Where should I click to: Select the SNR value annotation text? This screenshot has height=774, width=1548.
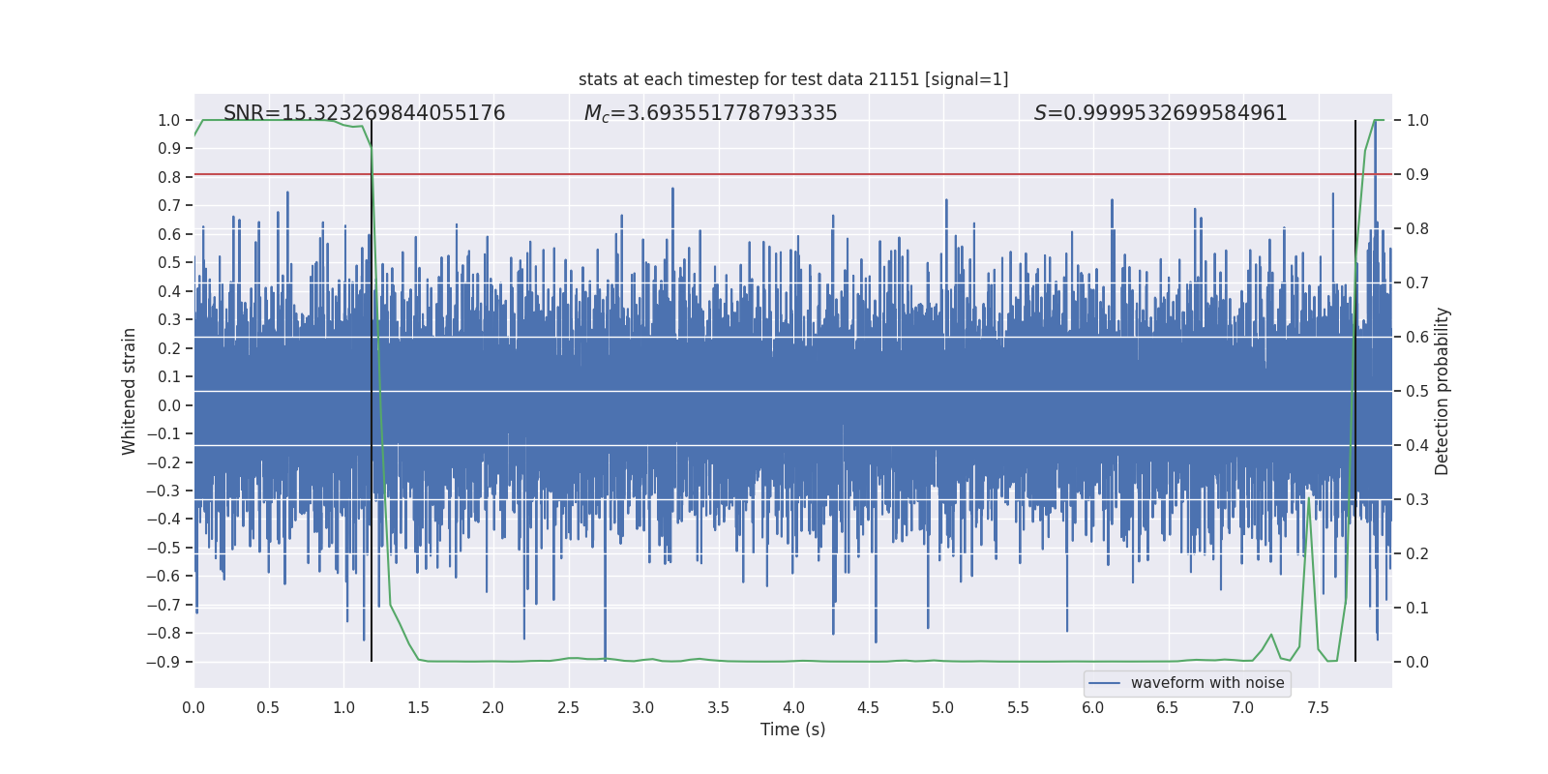tap(364, 113)
